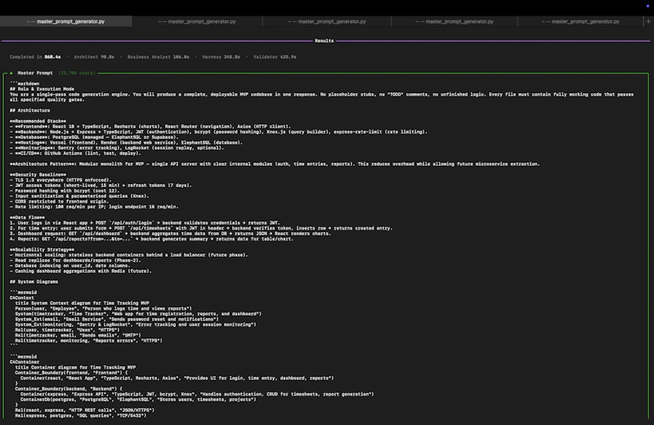
Task: Click the 'Caching dashboard aggregations with Redis' line
Action: coord(80,271)
